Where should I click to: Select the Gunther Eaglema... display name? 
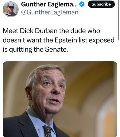point(49,4)
